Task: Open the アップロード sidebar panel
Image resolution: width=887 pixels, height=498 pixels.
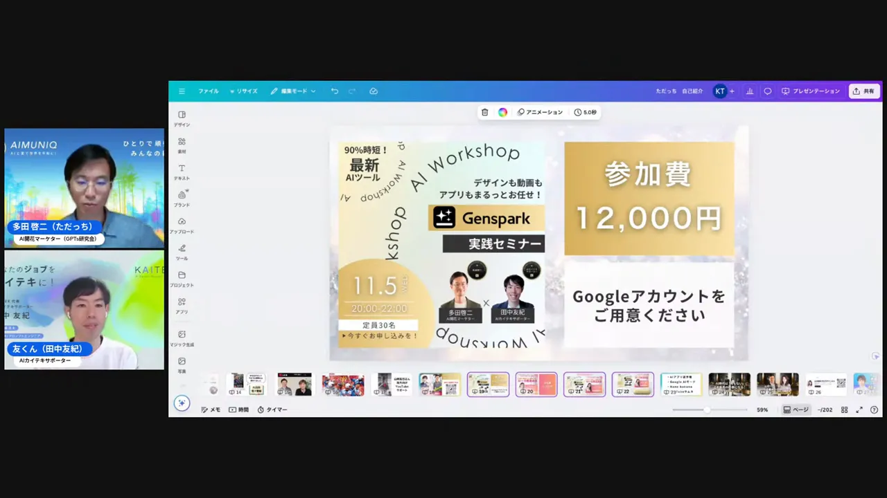Action: pyautogui.click(x=182, y=225)
